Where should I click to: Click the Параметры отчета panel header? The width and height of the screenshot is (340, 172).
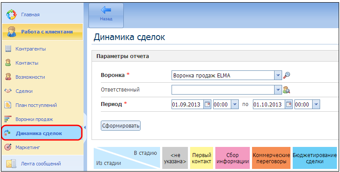coord(215,56)
